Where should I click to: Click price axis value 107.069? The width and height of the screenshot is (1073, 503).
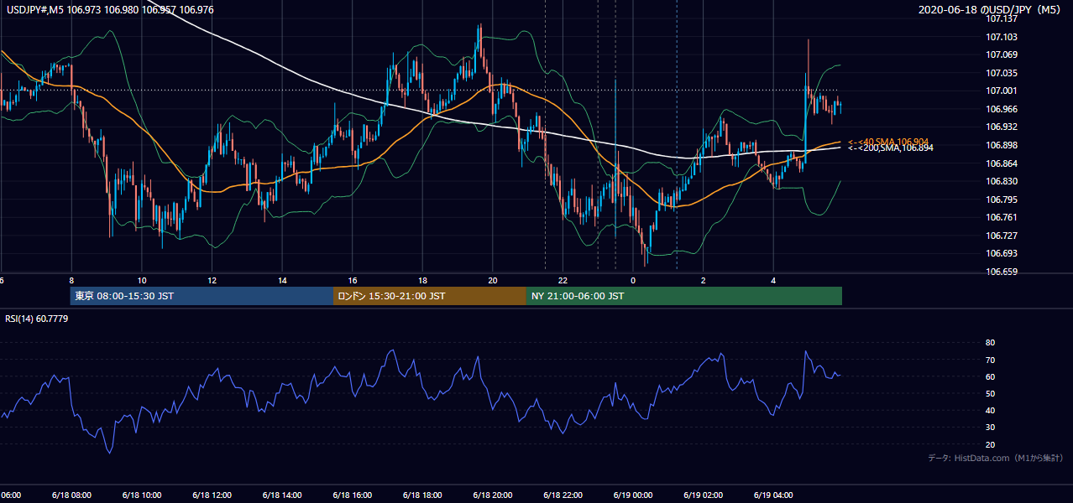(x=1002, y=54)
